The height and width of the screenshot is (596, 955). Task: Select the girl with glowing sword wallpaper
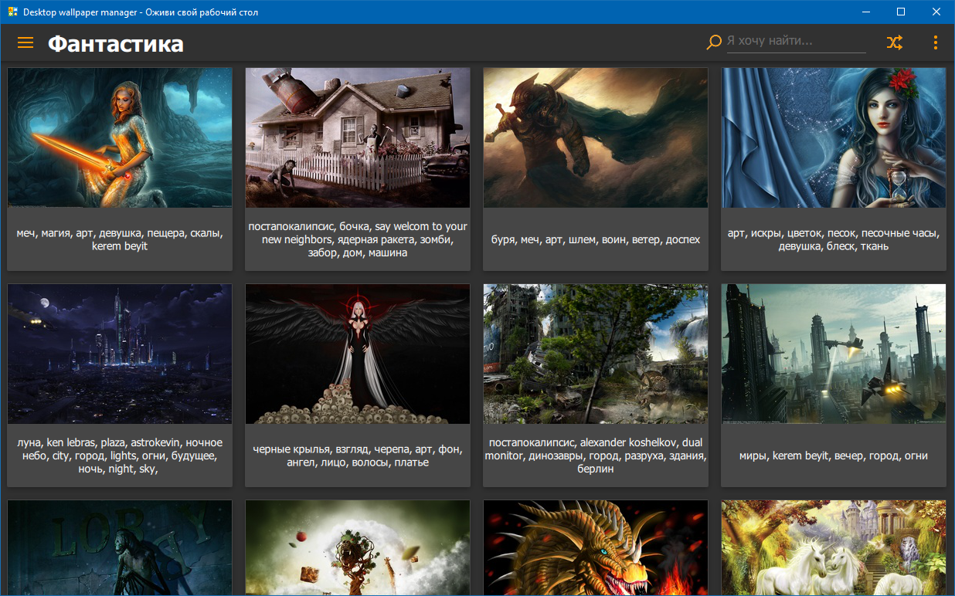click(120, 137)
